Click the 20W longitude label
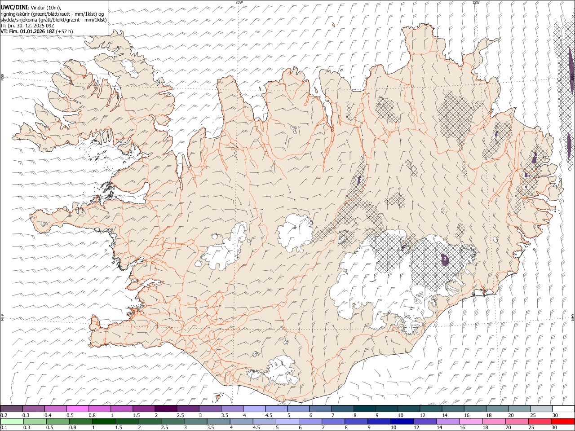 (239, 2)
